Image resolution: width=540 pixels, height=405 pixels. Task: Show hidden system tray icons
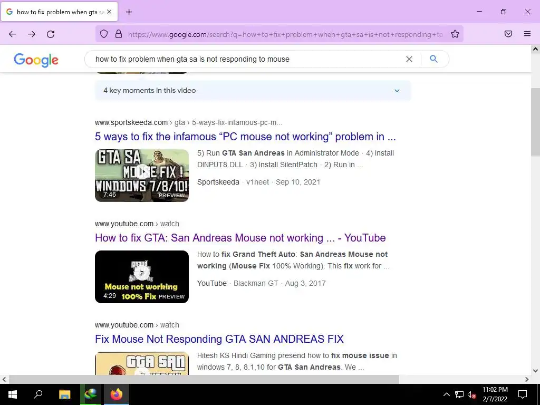(x=446, y=394)
